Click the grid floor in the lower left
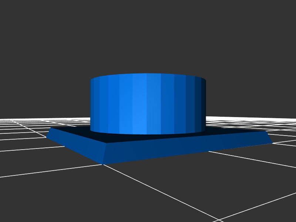The image size is (296, 222). click(44, 192)
